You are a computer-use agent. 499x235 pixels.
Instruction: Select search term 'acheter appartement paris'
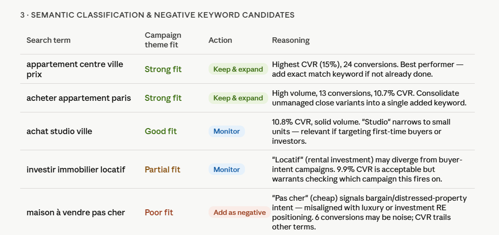pos(79,98)
